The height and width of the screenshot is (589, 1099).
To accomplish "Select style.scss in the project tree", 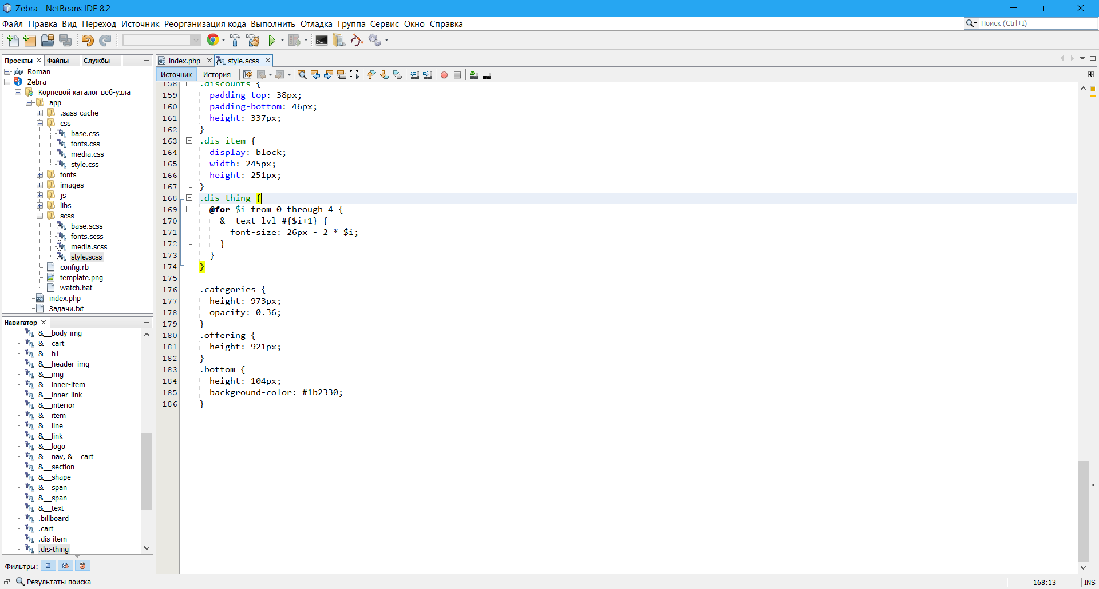I will [86, 257].
